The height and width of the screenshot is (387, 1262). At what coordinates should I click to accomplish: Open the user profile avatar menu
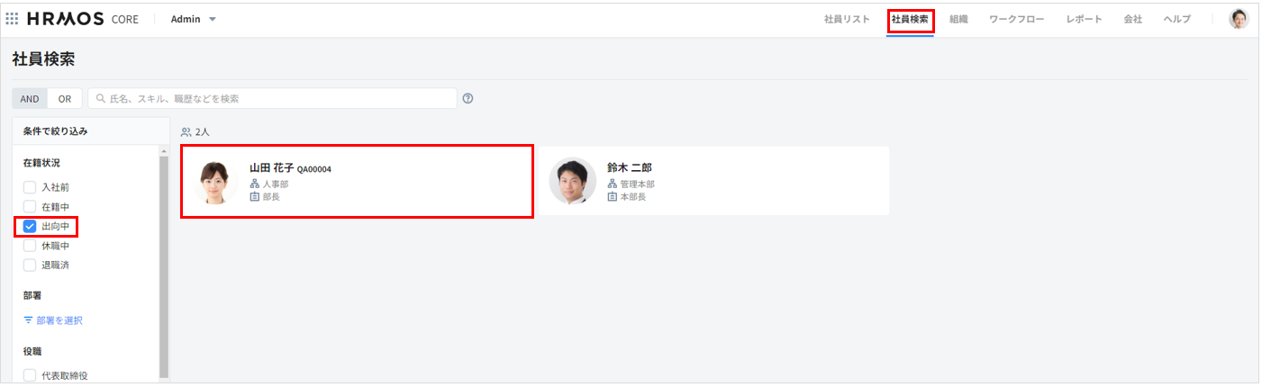[1239, 19]
